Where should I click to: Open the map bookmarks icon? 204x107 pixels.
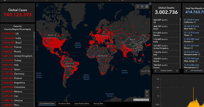137,7
